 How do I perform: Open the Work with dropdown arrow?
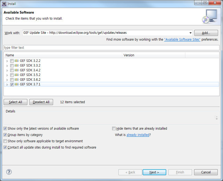coord(191,33)
